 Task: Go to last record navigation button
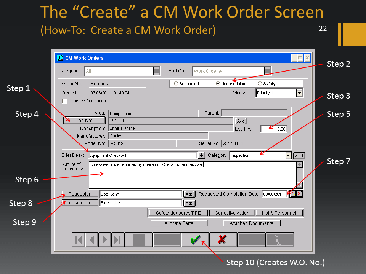point(117,239)
